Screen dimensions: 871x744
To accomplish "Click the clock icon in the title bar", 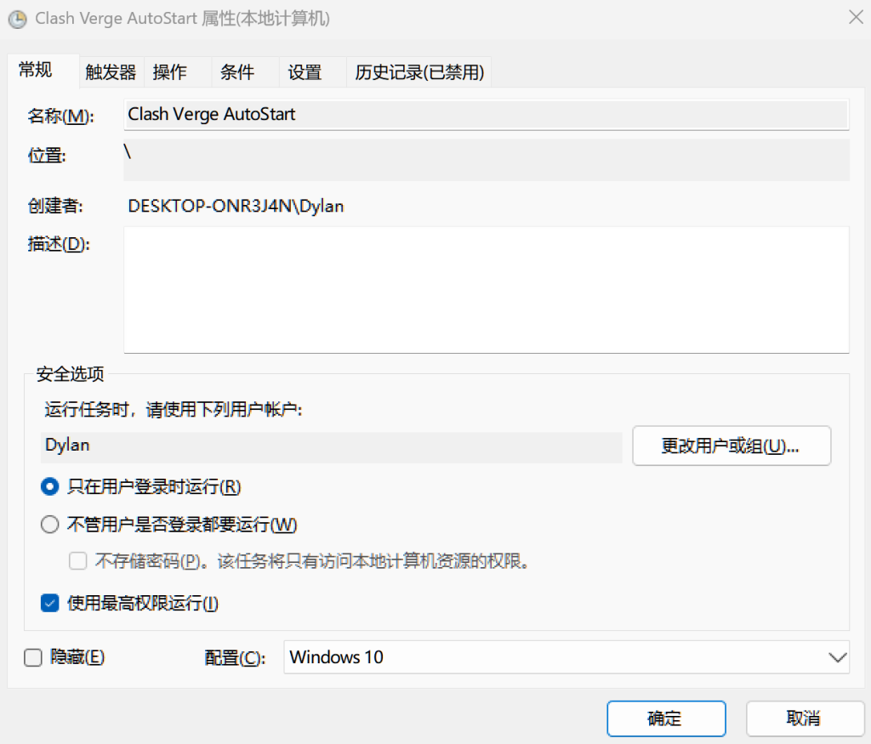I will (17, 19).
